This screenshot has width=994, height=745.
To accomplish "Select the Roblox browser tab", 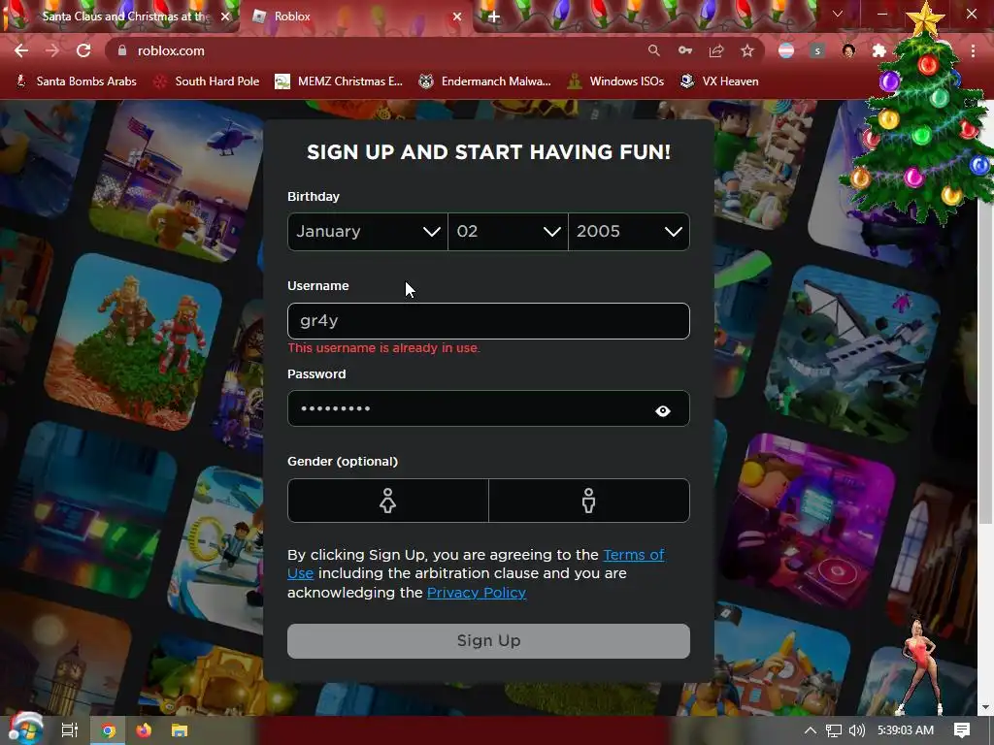I will tap(353, 16).
